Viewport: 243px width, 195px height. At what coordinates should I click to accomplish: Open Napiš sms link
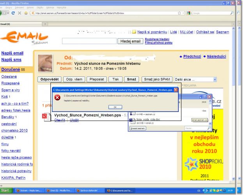pos(11,60)
